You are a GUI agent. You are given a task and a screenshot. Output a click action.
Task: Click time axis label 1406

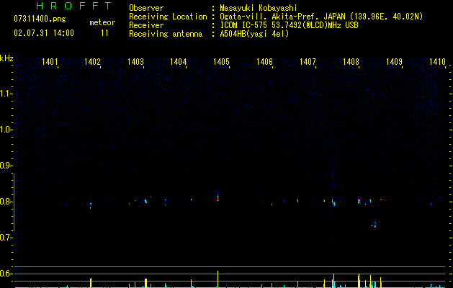click(264, 61)
